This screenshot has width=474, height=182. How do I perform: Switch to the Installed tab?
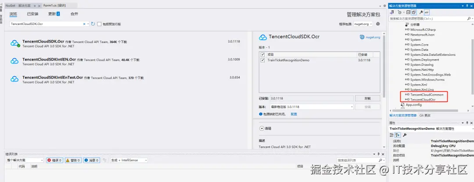coord(32,14)
